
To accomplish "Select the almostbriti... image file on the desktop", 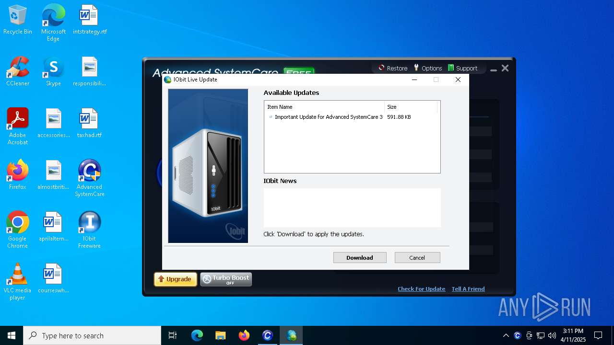I will [53, 175].
